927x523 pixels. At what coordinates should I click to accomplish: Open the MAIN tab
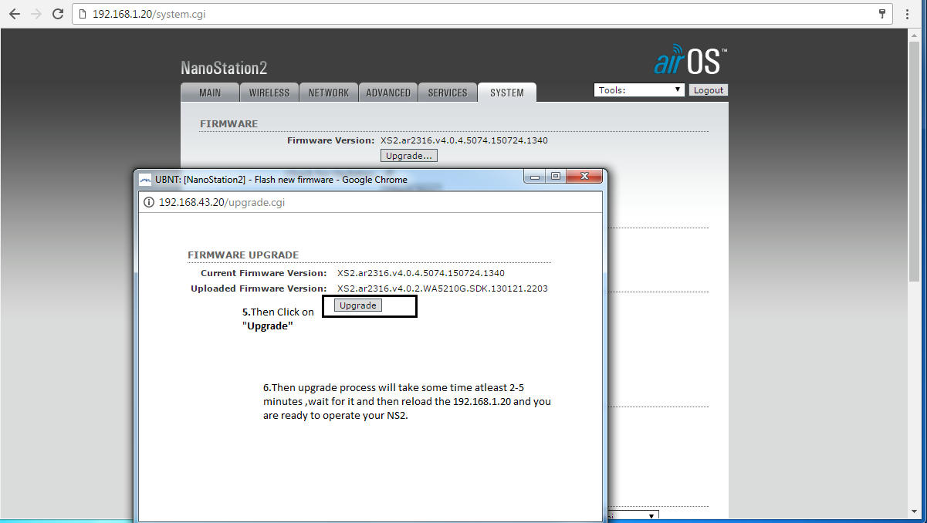(x=210, y=93)
